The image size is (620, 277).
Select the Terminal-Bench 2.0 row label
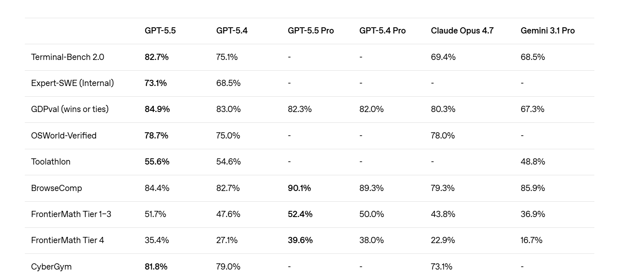[x=67, y=57]
